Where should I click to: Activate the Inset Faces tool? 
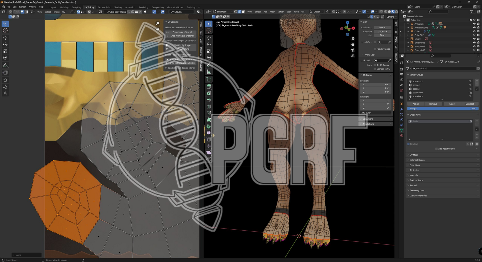click(209, 94)
